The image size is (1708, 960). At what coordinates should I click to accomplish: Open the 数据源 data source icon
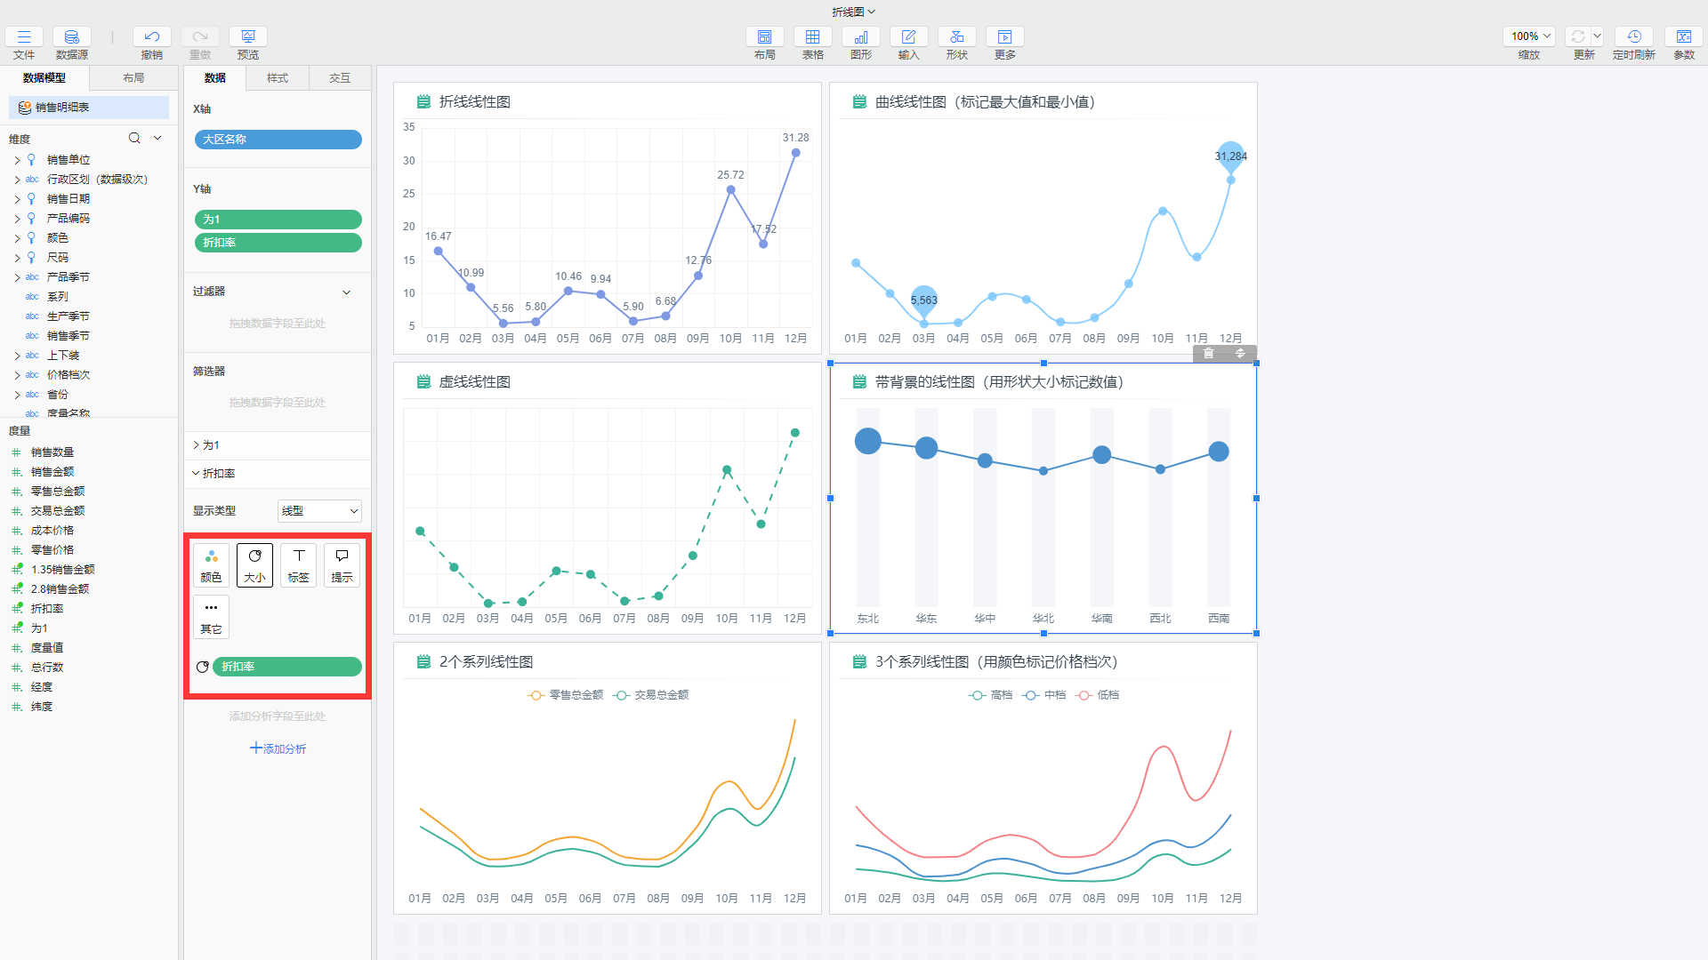(x=72, y=36)
